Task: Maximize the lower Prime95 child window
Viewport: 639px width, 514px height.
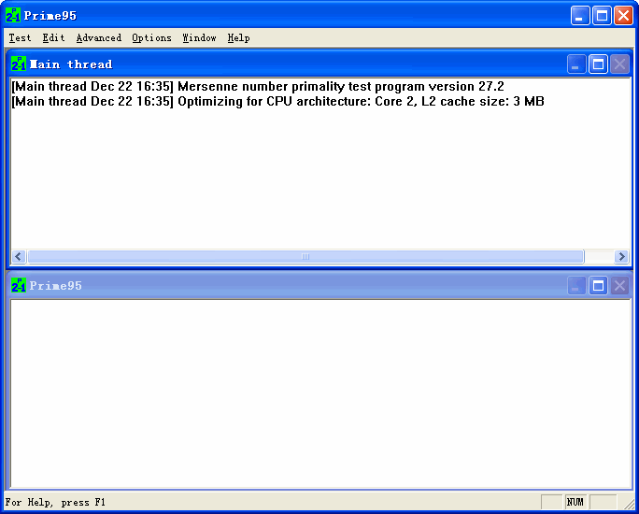Action: click(x=598, y=286)
